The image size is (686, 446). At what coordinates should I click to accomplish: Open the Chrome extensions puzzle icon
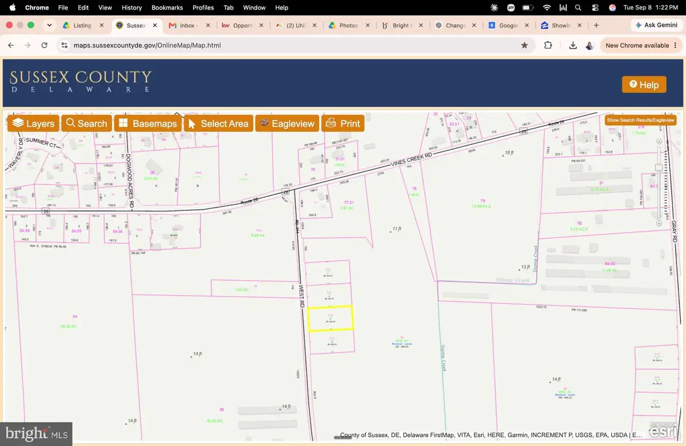[548, 45]
